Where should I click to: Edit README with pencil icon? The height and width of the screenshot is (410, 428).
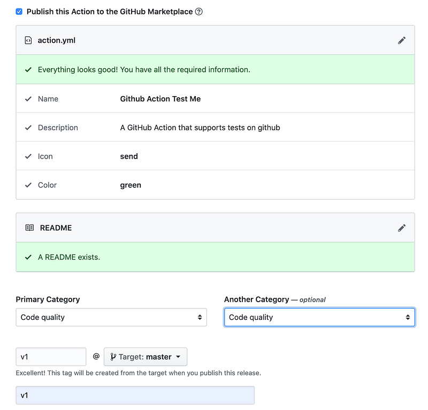402,228
